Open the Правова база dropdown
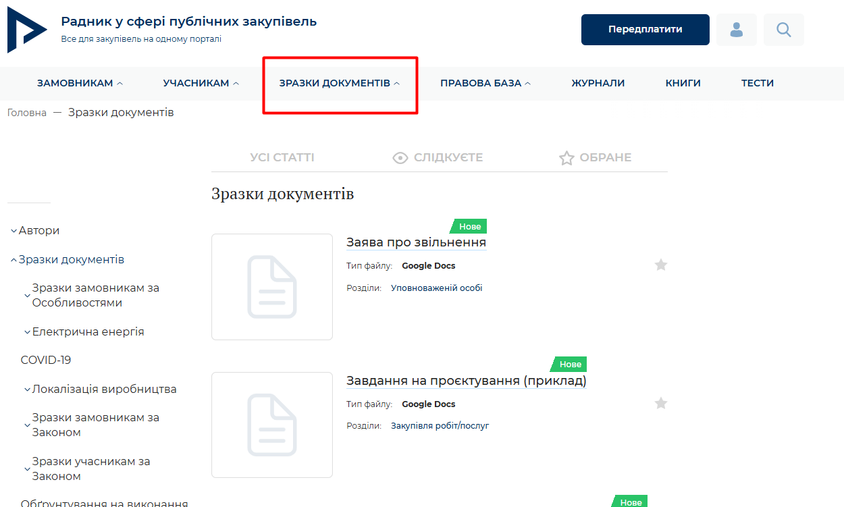Viewport: 844px width, 507px height. click(x=485, y=84)
